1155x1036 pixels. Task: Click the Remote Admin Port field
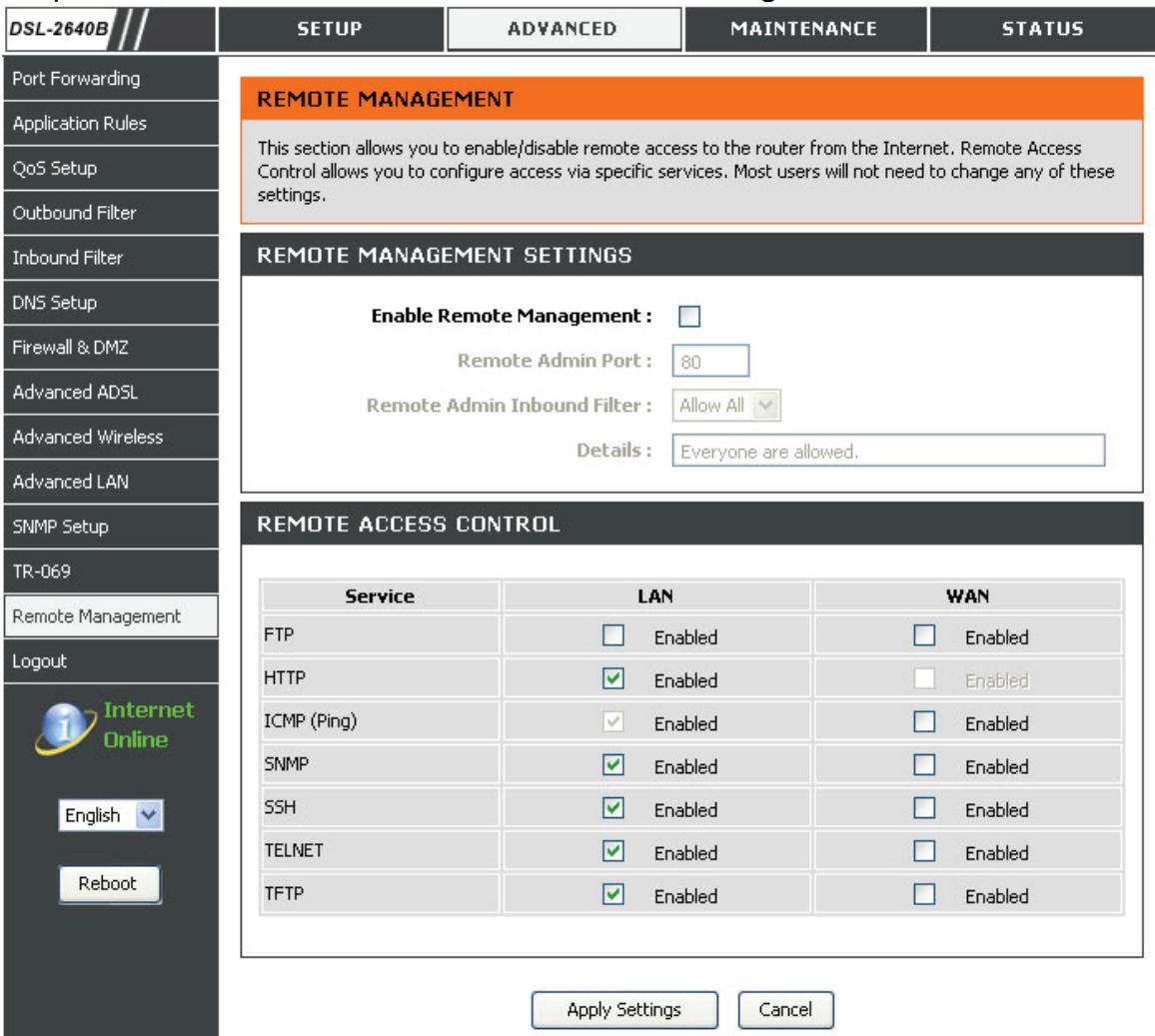711,363
